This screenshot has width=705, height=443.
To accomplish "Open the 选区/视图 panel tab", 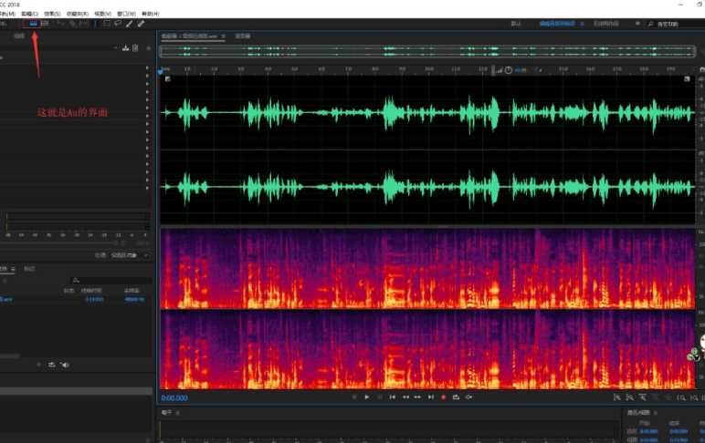I will [x=638, y=412].
